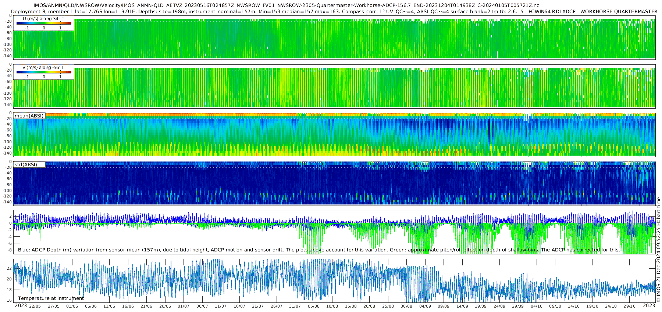This screenshot has width=662, height=312.
Task: Select the mean(ABSI) panel label
Action: pyautogui.click(x=29, y=116)
